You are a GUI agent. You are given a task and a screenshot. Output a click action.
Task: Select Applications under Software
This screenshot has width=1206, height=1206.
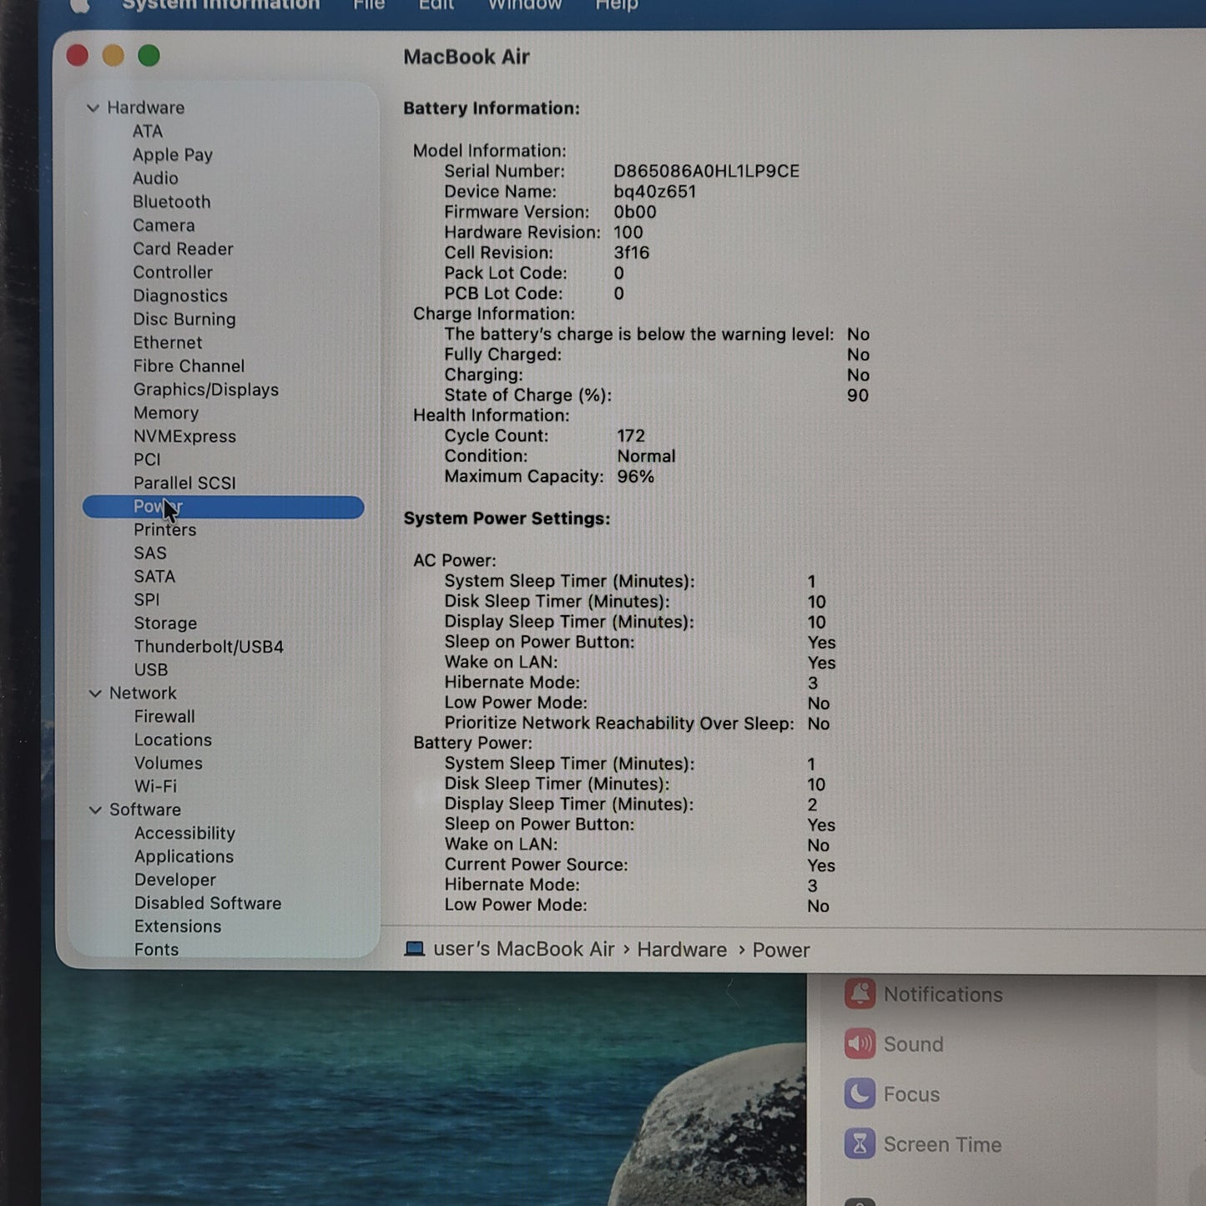pyautogui.click(x=184, y=856)
